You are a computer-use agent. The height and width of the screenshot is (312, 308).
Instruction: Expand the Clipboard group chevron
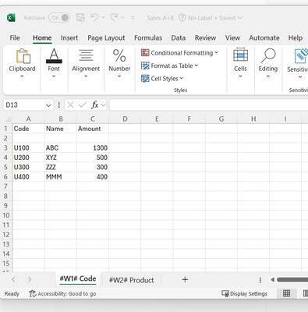(x=22, y=76)
